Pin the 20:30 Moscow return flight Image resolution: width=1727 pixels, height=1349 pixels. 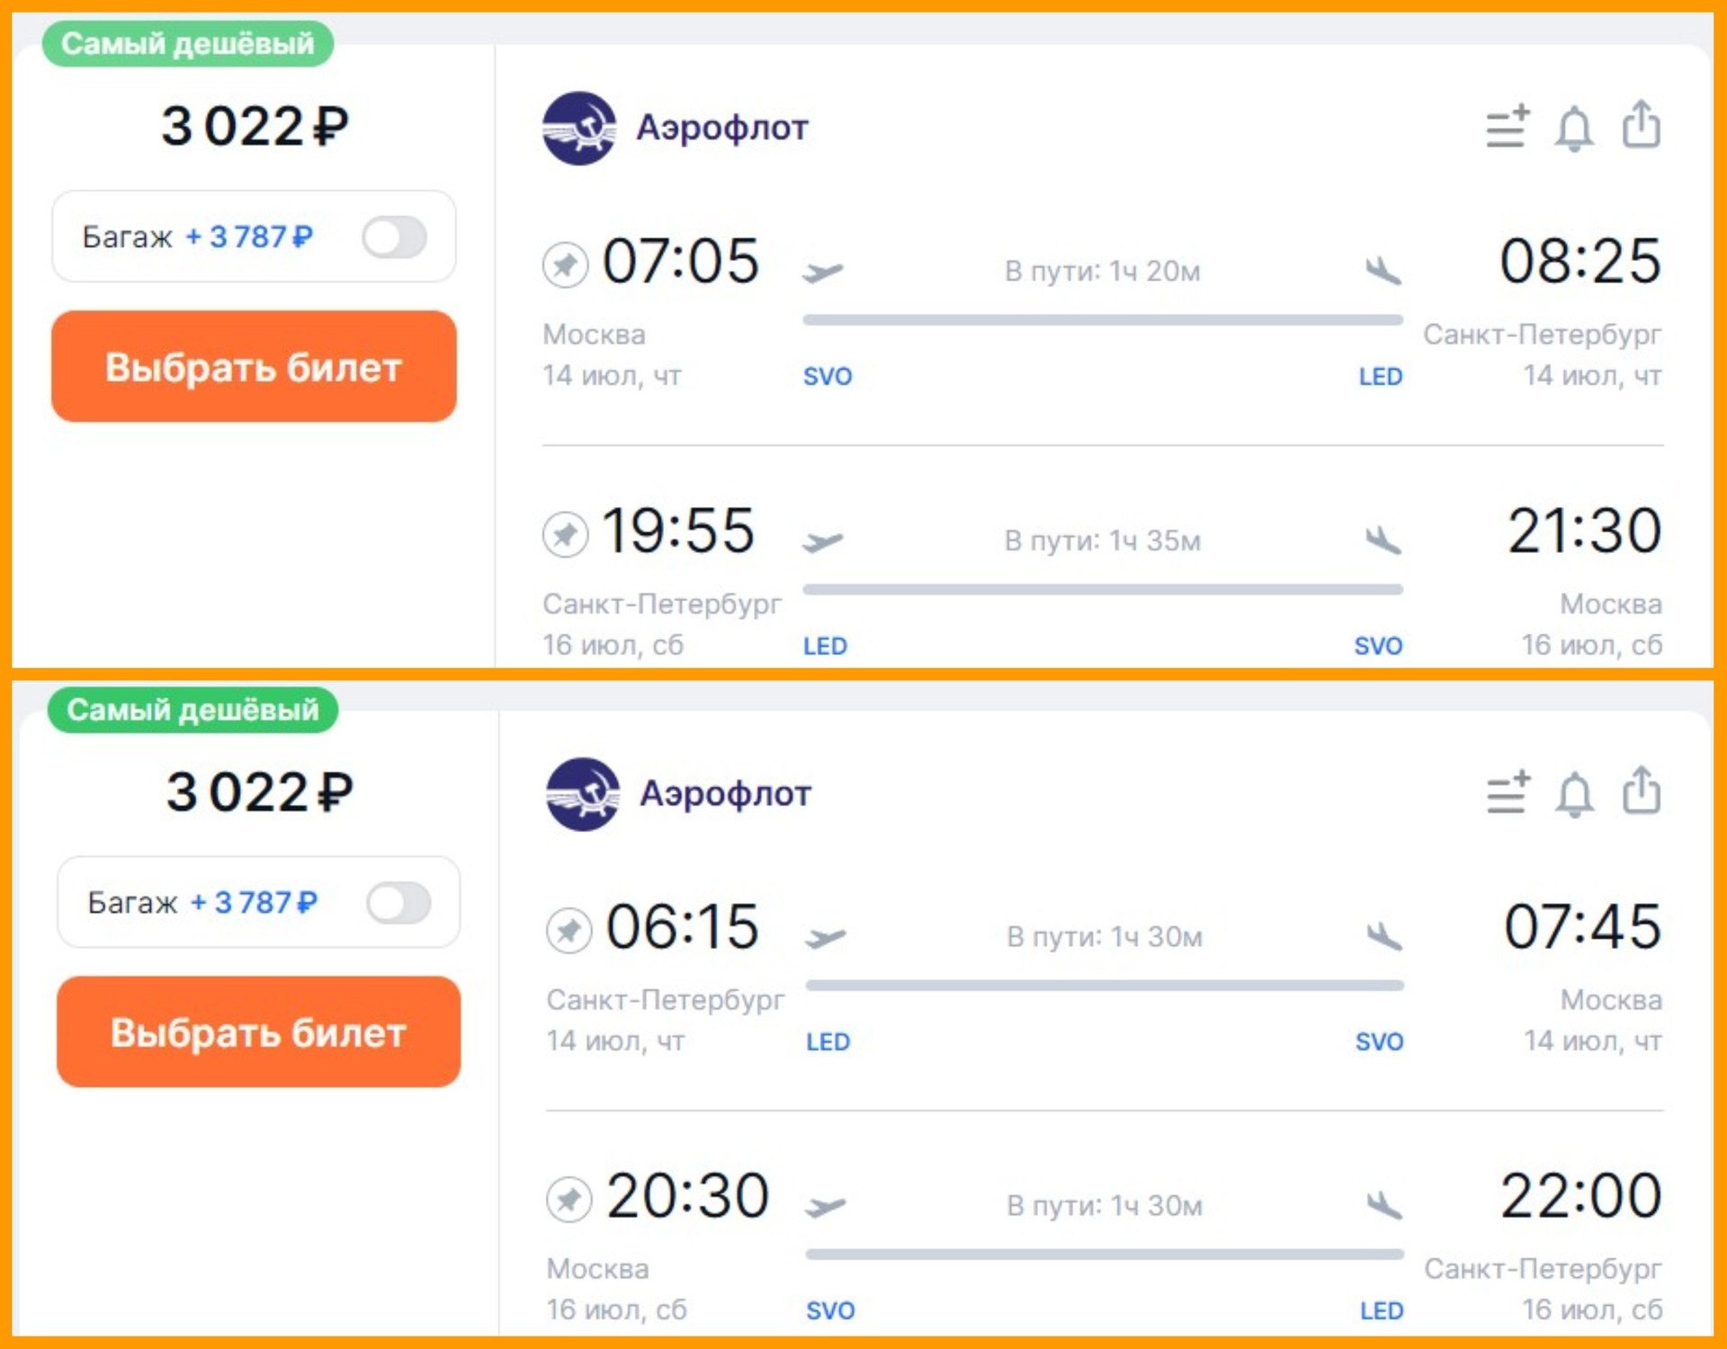(568, 1199)
